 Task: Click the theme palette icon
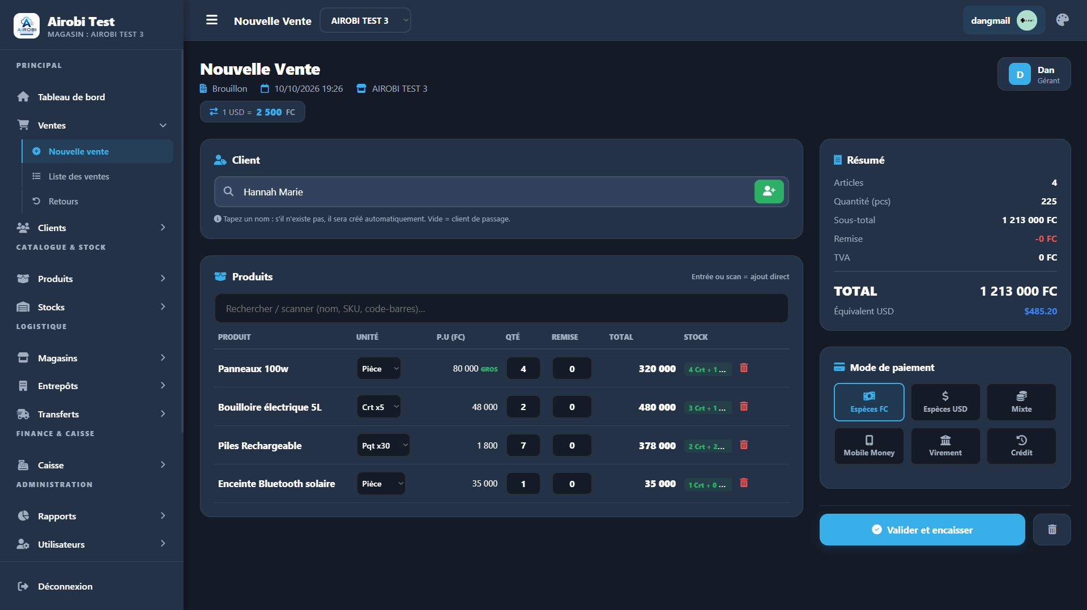pyautogui.click(x=1063, y=20)
